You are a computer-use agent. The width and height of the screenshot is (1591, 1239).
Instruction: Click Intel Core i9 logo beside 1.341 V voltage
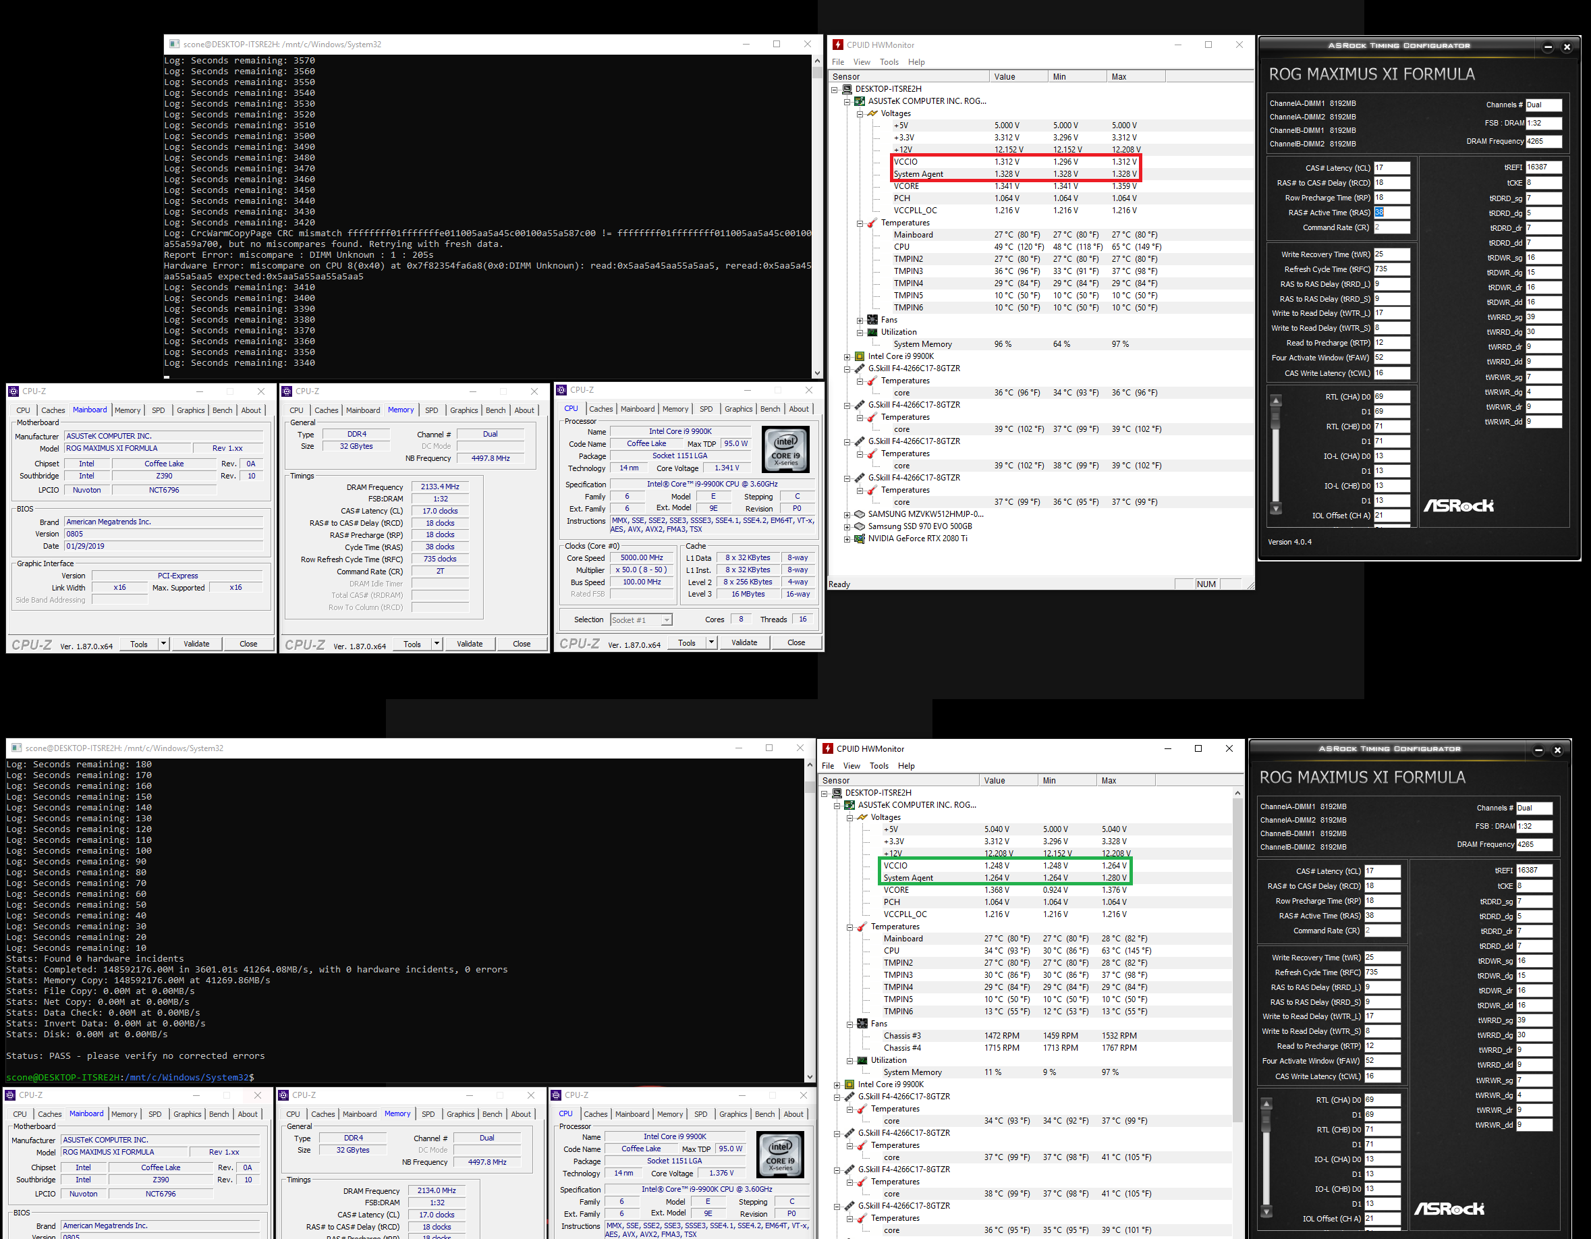coord(785,449)
